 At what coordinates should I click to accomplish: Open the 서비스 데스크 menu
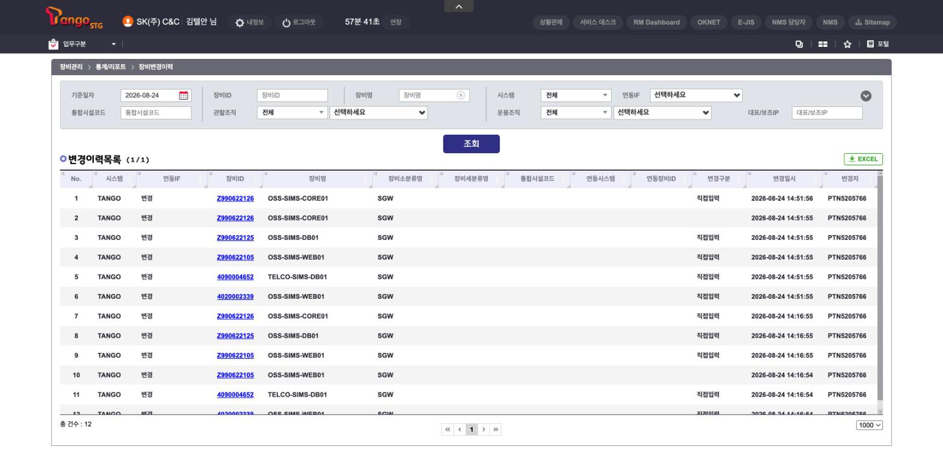click(x=598, y=22)
